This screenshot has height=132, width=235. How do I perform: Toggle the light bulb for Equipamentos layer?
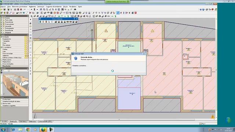click(25, 39)
